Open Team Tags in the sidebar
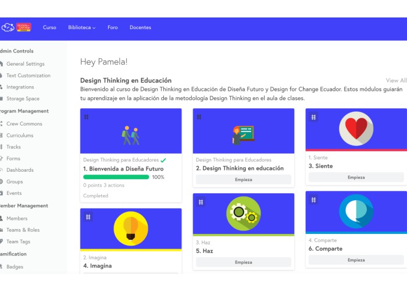 coord(19,242)
